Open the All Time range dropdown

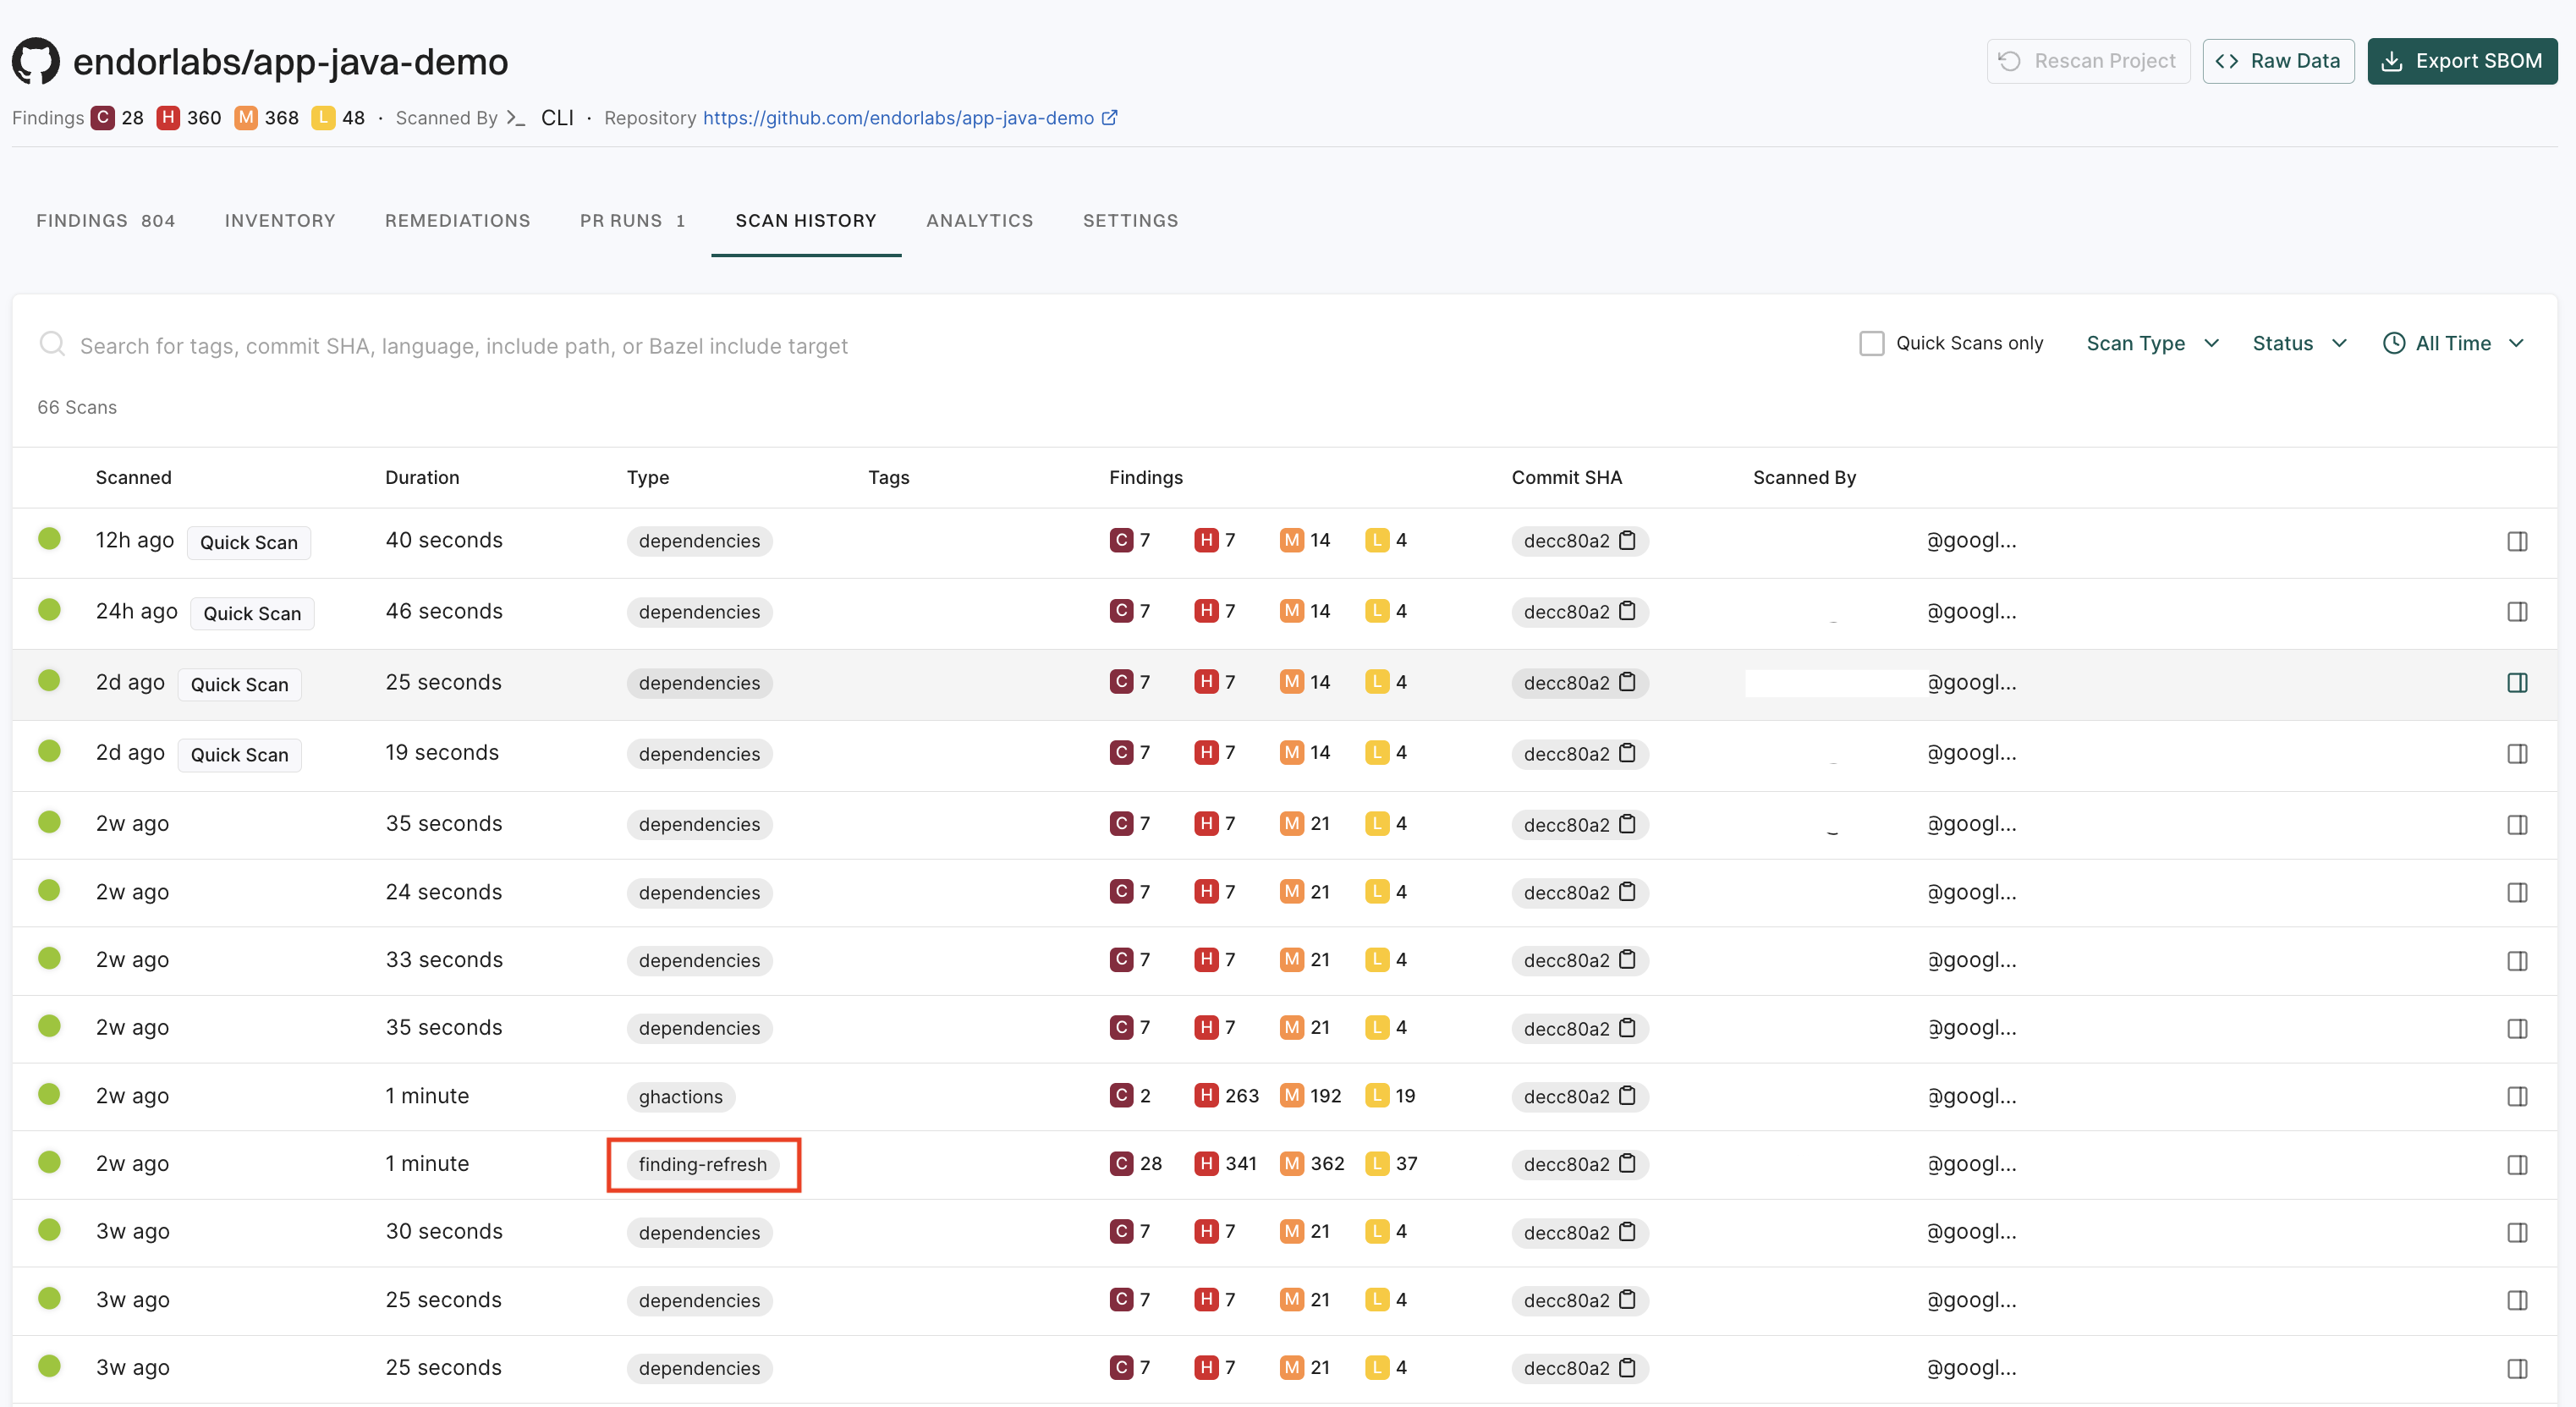click(x=2453, y=343)
